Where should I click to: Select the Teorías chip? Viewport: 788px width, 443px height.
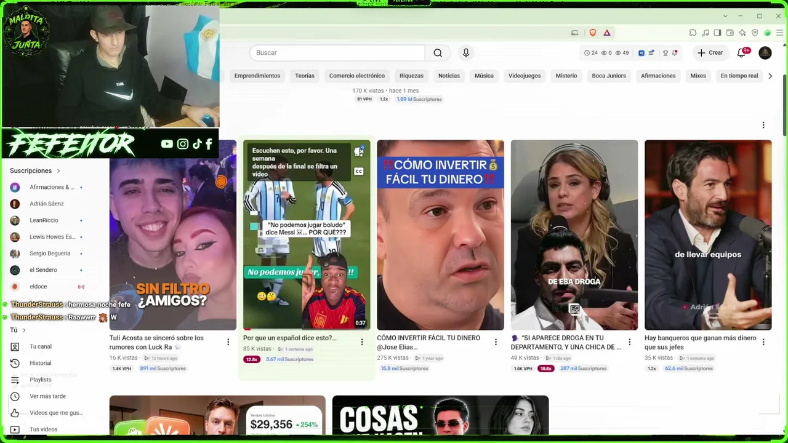pyautogui.click(x=305, y=76)
